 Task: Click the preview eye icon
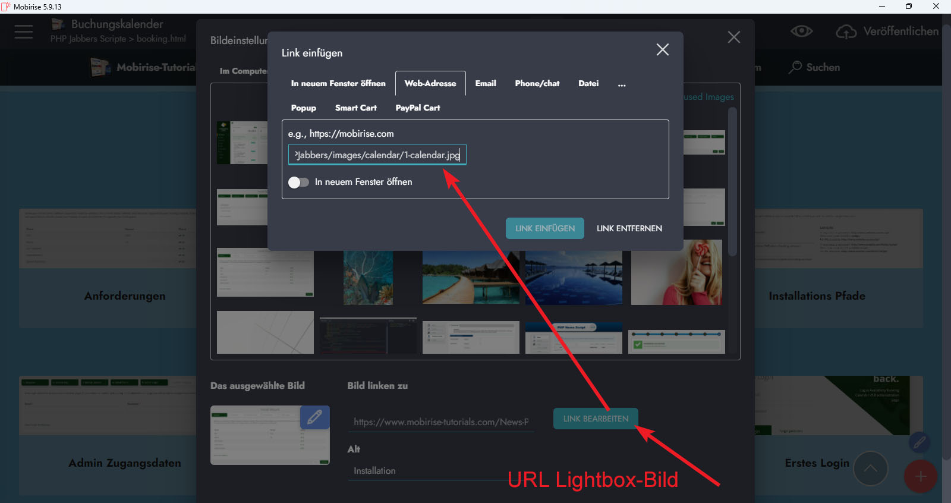[x=801, y=31]
